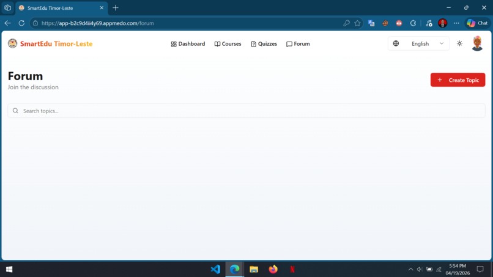Open the network tray icon
Image resolution: width=493 pixels, height=277 pixels.
(439, 269)
